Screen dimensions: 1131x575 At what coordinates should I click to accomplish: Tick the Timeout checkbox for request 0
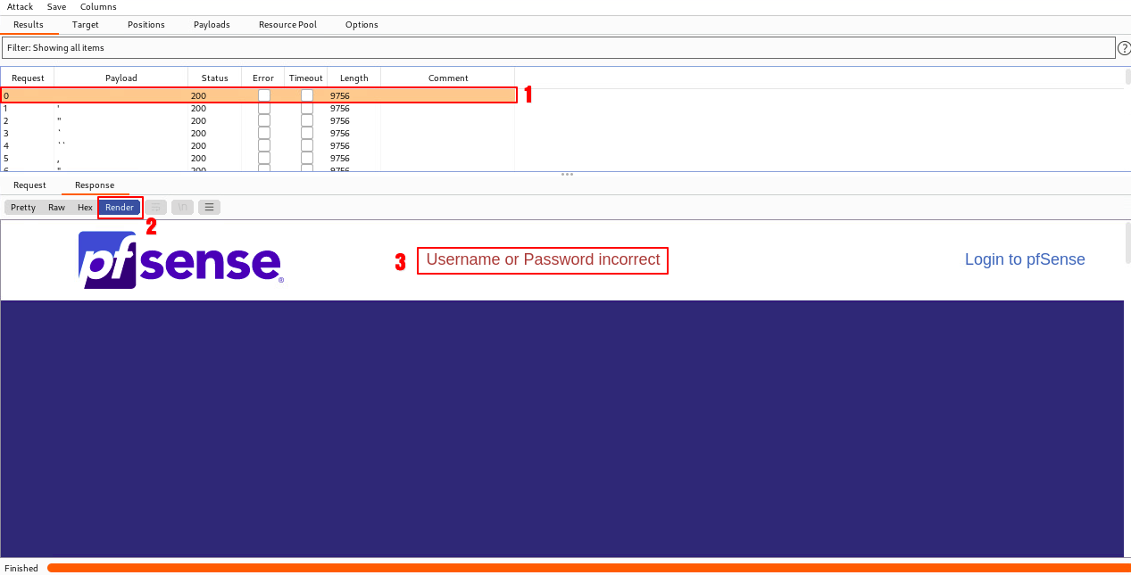pyautogui.click(x=307, y=95)
